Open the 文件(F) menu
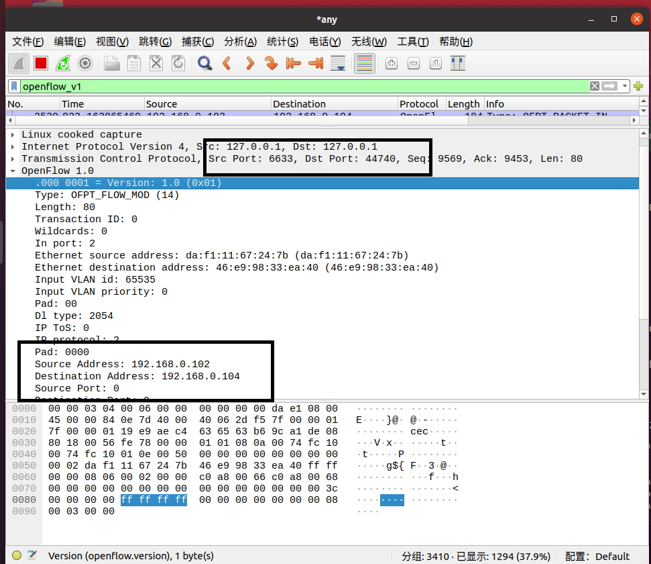Screen dimensions: 651x564 point(27,42)
